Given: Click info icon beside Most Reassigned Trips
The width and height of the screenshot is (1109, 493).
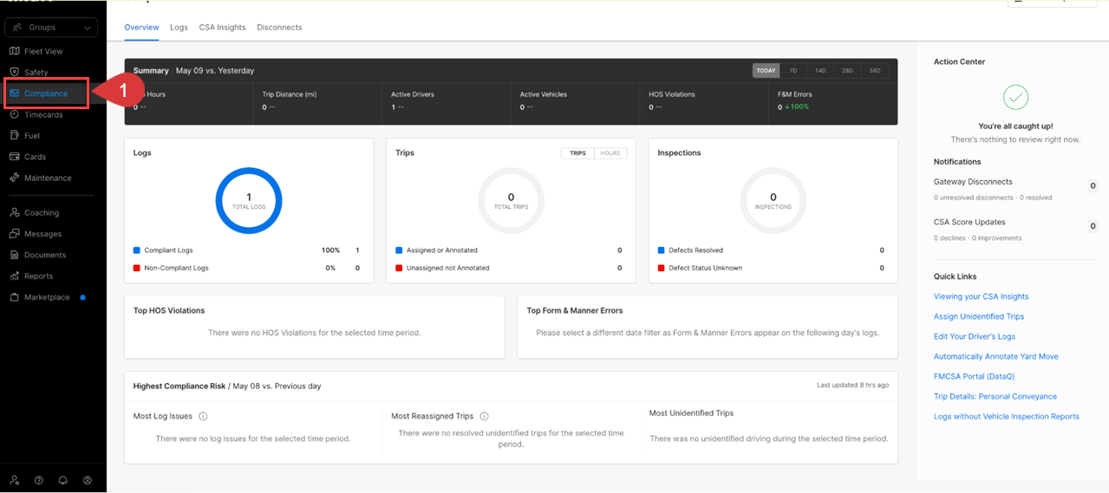Looking at the screenshot, I should point(485,417).
